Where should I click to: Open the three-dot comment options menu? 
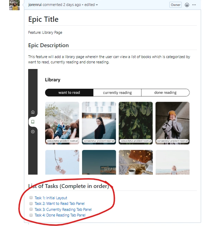tap(194, 5)
